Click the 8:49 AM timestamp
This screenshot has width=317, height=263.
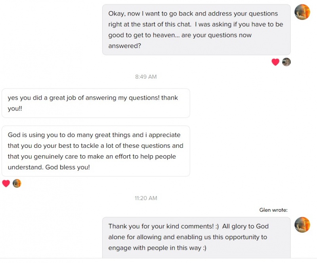[146, 77]
